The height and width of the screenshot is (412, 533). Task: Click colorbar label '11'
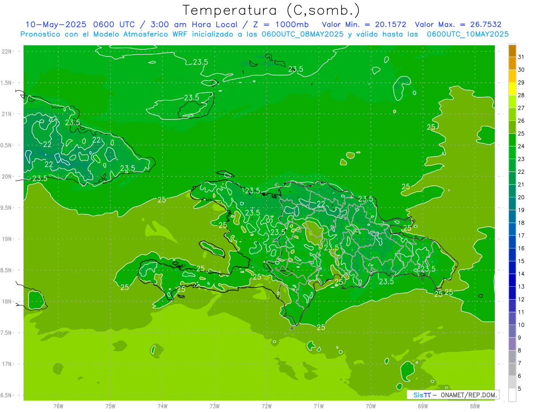coord(521,312)
